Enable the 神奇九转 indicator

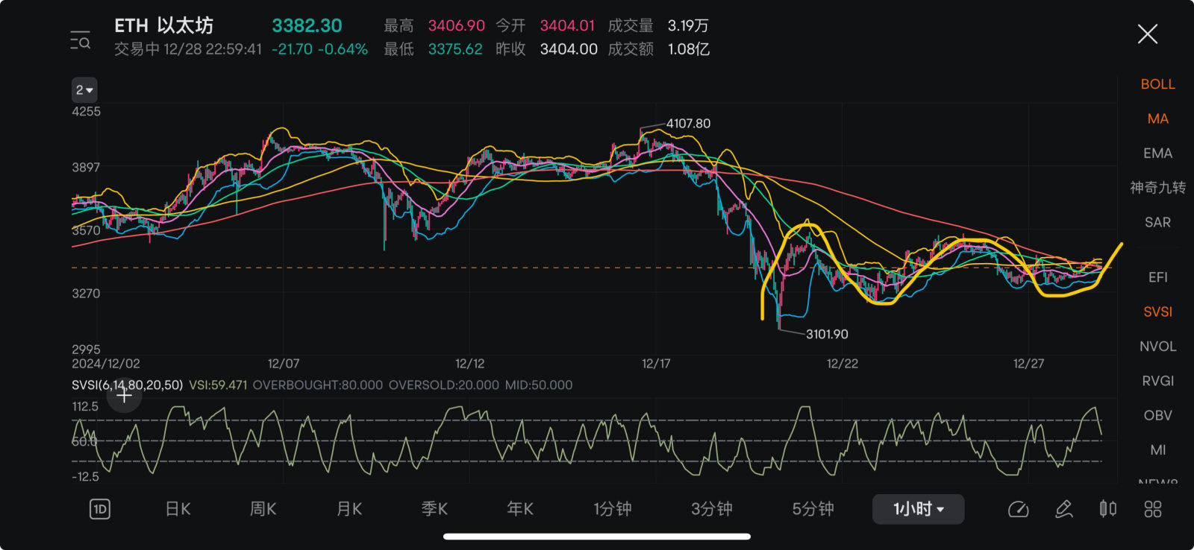point(1157,187)
